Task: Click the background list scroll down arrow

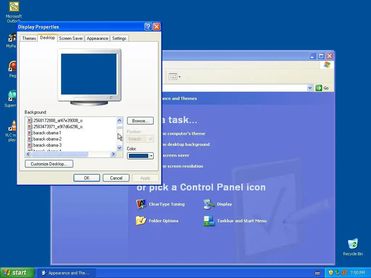Action: pyautogui.click(x=119, y=148)
